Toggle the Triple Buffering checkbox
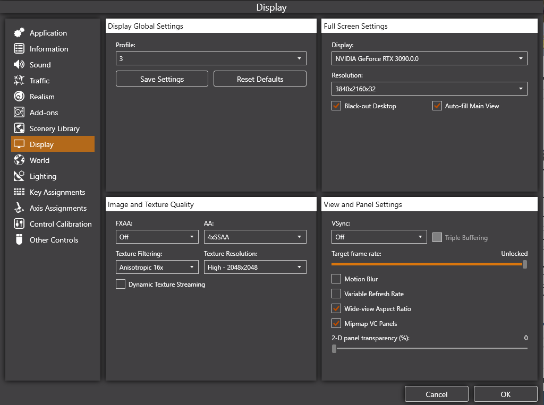The width and height of the screenshot is (544, 405). pyautogui.click(x=437, y=237)
